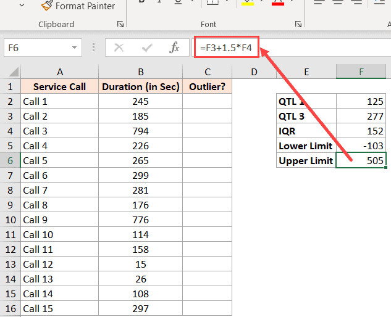Viewport: 391px width, 317px height.
Task: Select cell with Duration 794 for Call 3
Action: (140, 131)
